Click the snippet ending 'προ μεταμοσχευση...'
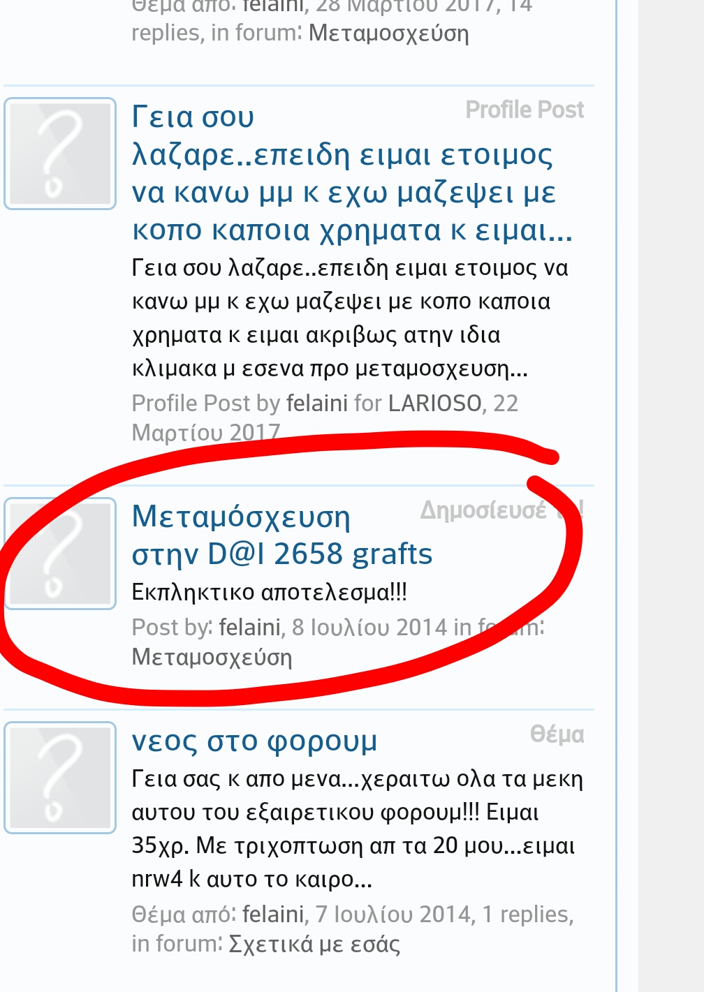 click(350, 318)
